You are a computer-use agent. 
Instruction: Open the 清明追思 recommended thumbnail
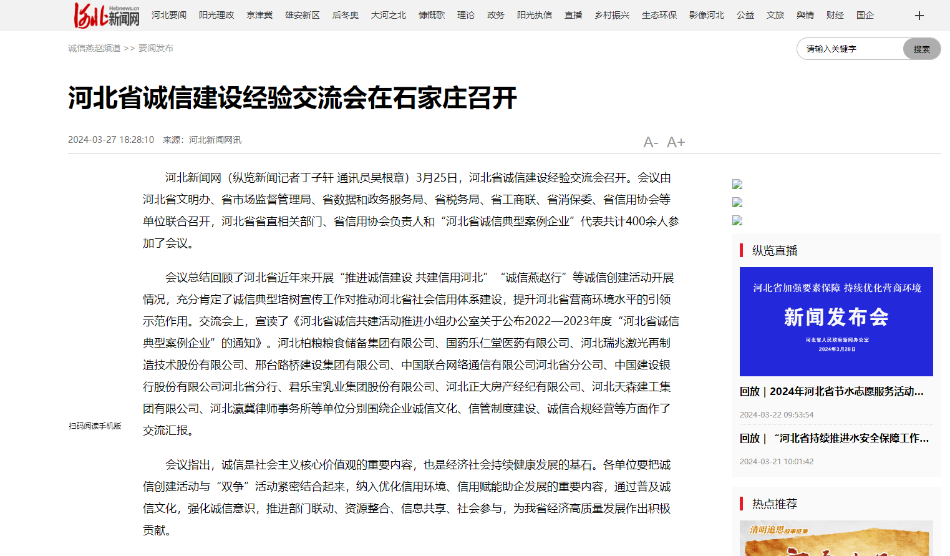point(836,539)
